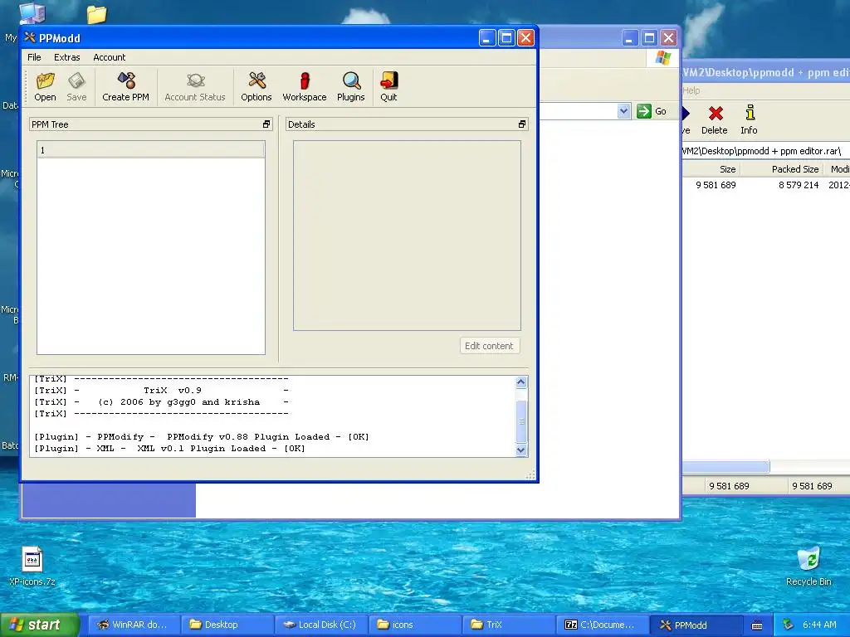Switch to Desktop folder taskbar item
This screenshot has height=637, width=850.
click(x=227, y=625)
